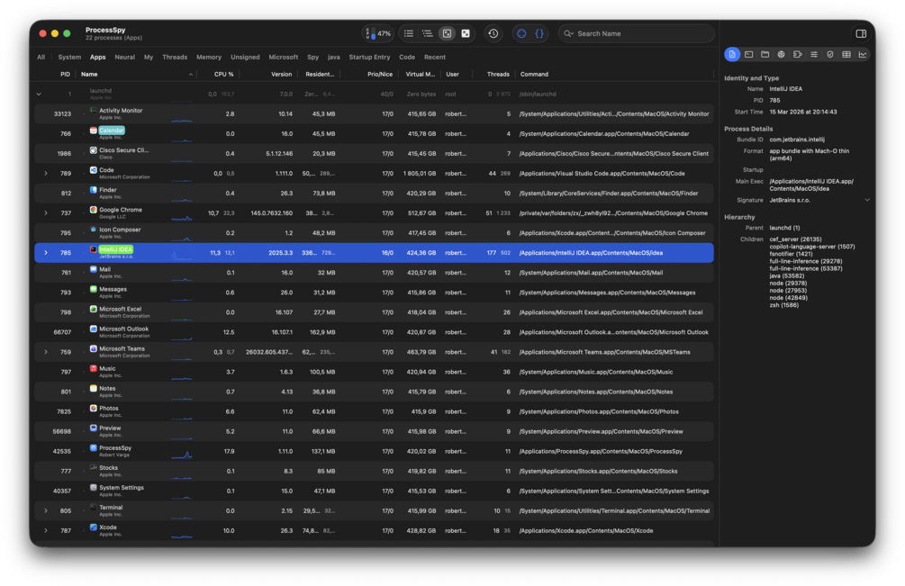Select the Microsoft Excel process name
Image resolution: width=905 pixels, height=586 pixels.
coord(120,309)
